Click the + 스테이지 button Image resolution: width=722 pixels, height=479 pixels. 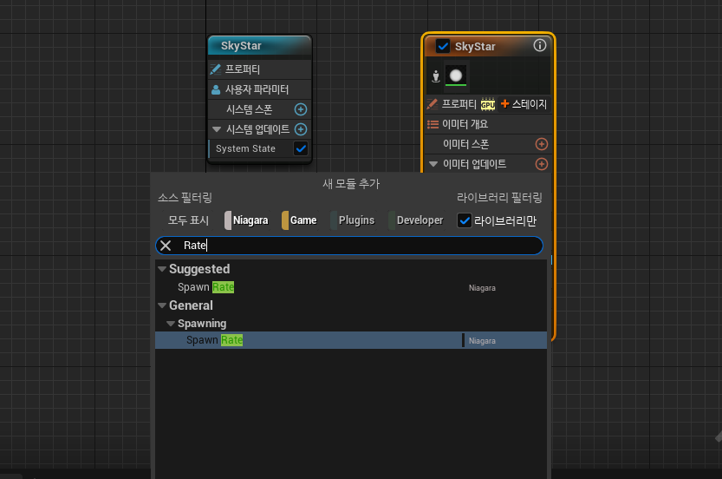click(x=524, y=104)
